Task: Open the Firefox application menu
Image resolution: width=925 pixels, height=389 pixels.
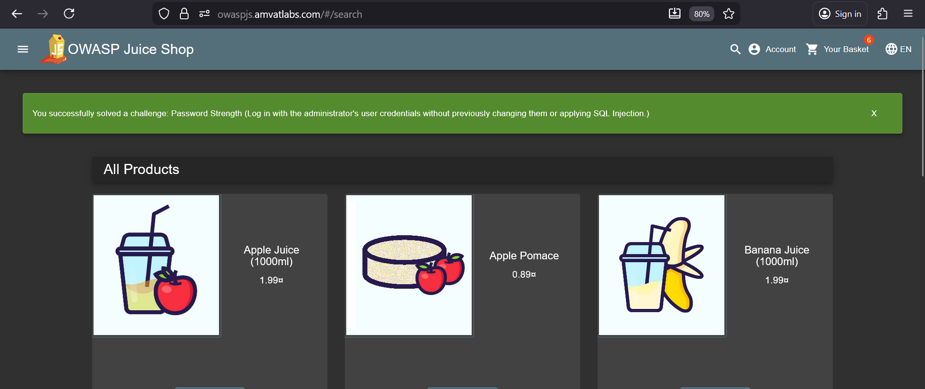Action: pyautogui.click(x=908, y=14)
